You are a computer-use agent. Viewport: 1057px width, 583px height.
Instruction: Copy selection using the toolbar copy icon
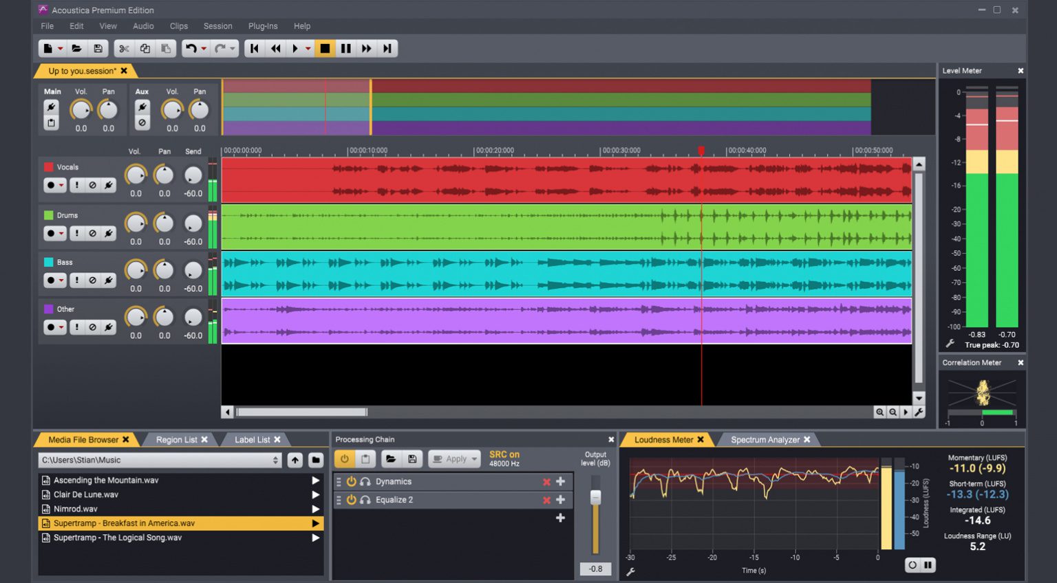tap(145, 48)
